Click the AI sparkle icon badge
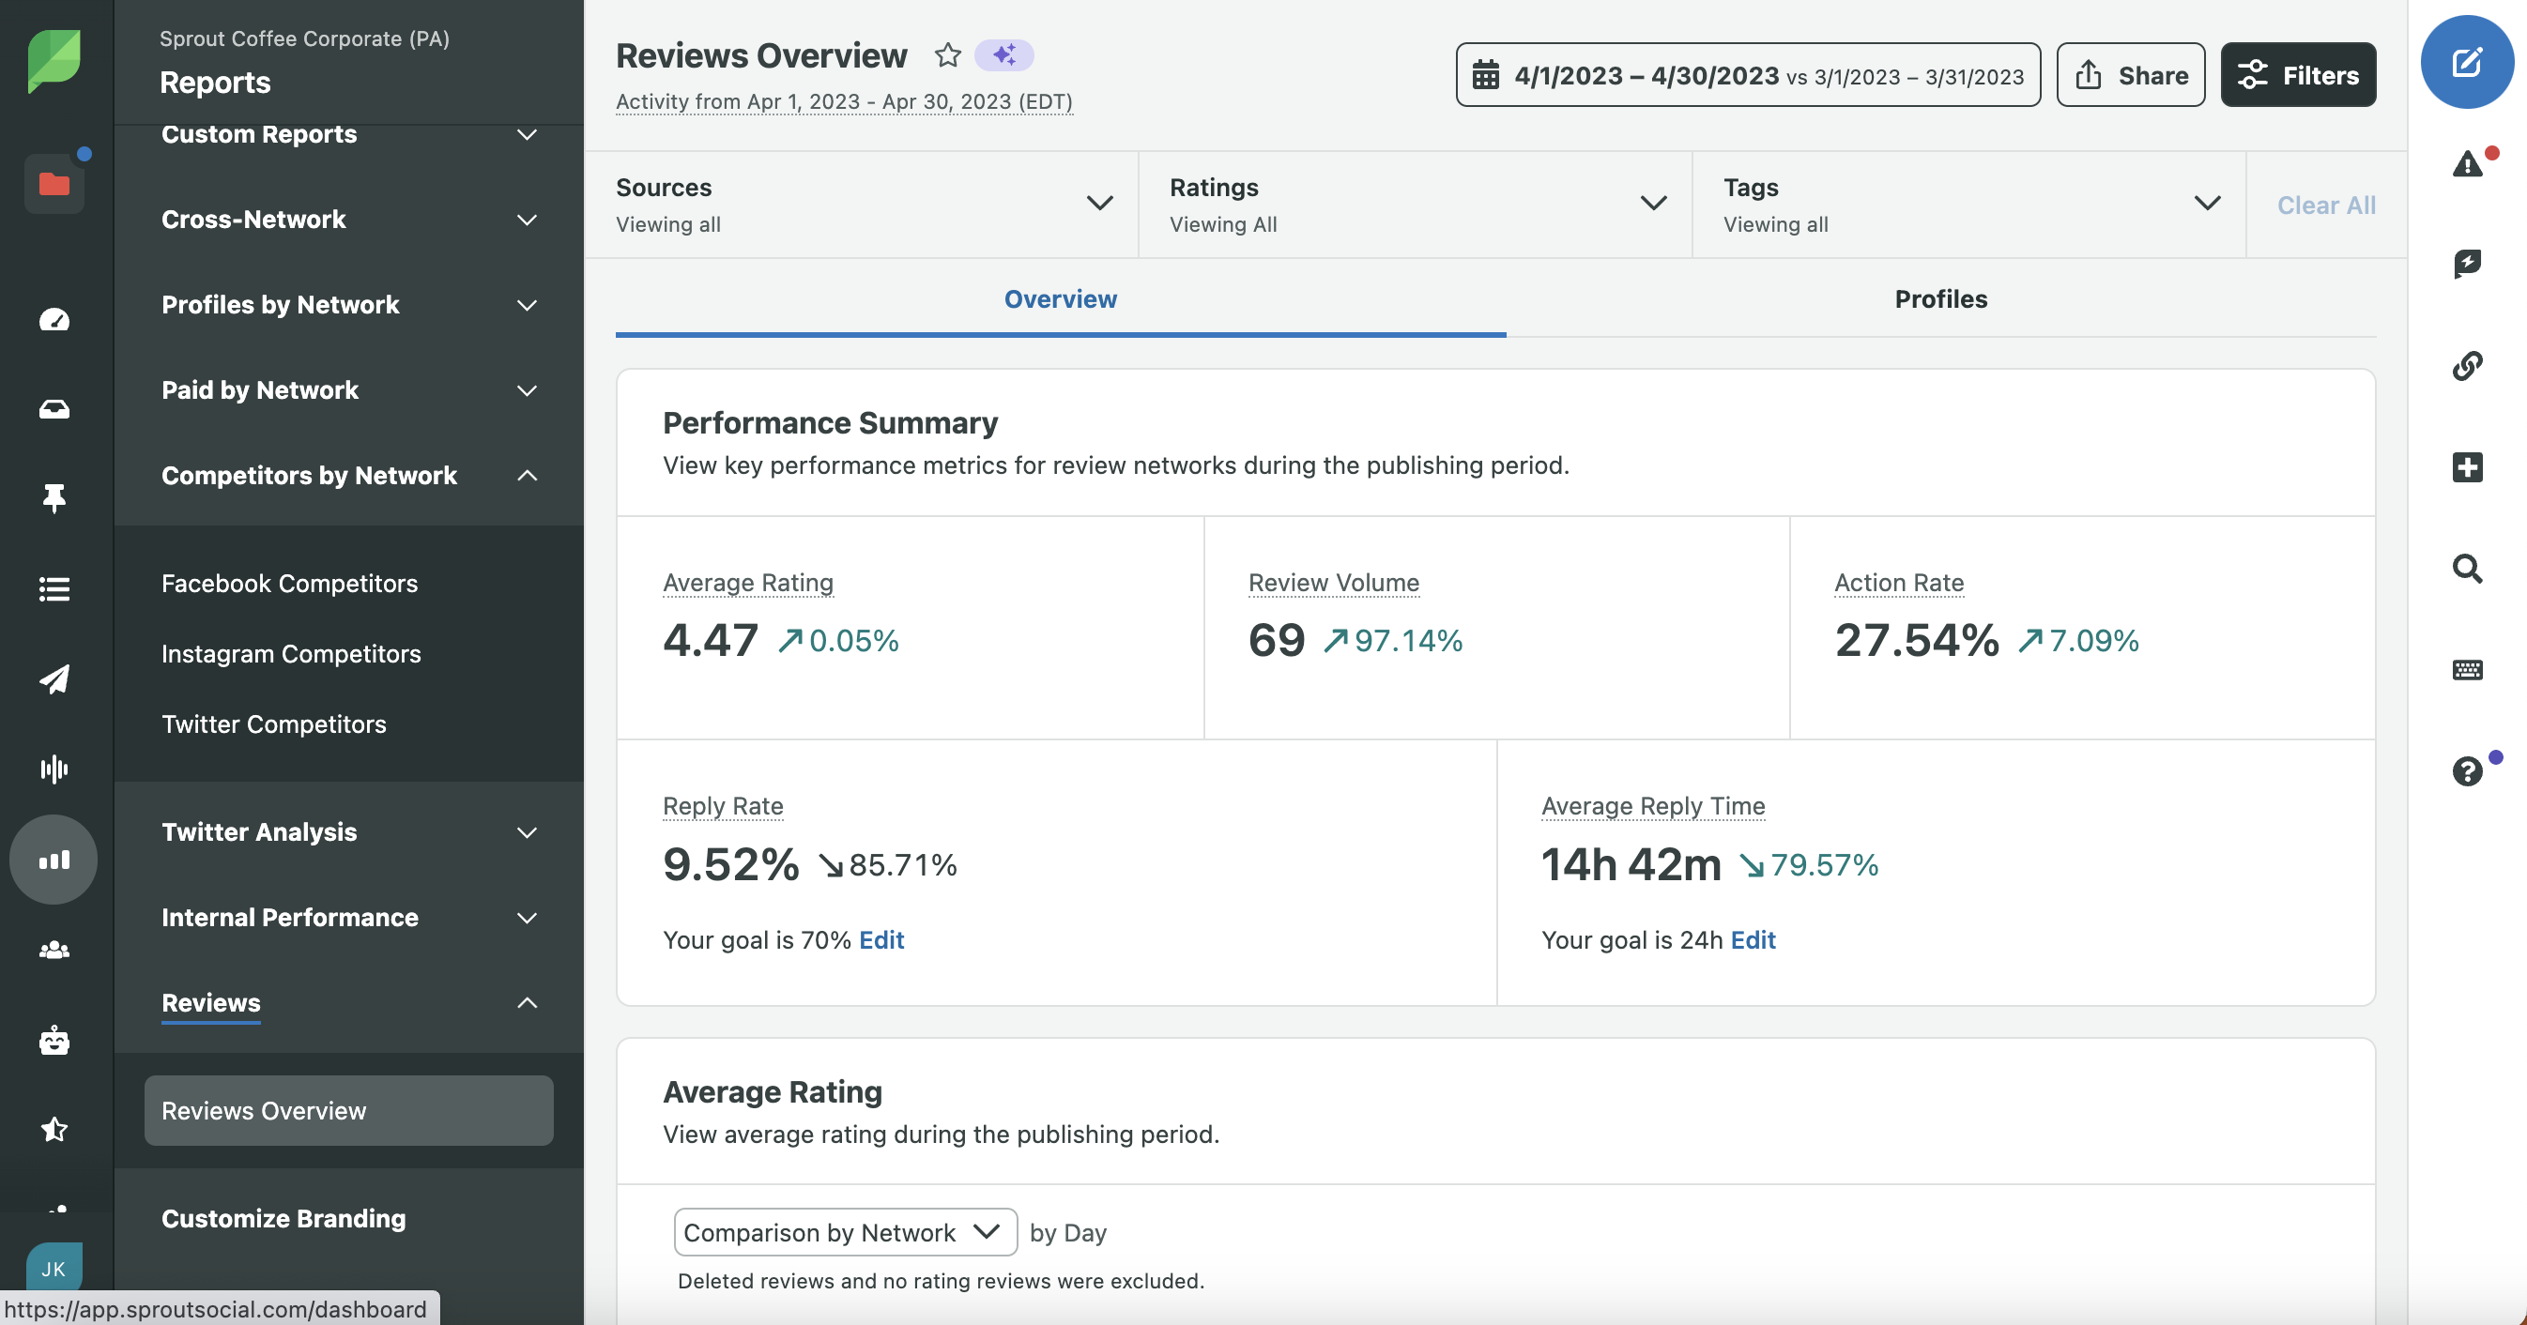2527x1325 pixels. click(x=1003, y=55)
